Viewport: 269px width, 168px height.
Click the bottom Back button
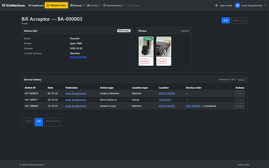(x=28, y=121)
